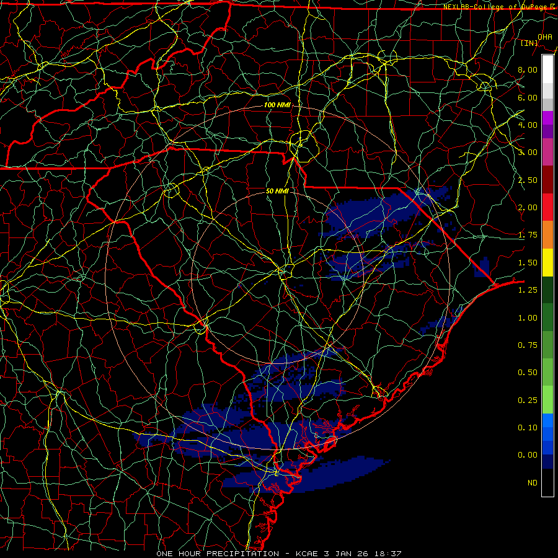Select the 1.75 legend value
This screenshot has width=558, height=558.
pyautogui.click(x=528, y=235)
